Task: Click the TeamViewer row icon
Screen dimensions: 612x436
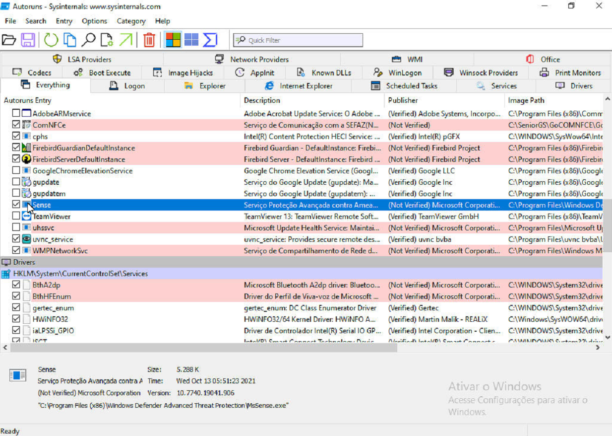Action: 27,217
